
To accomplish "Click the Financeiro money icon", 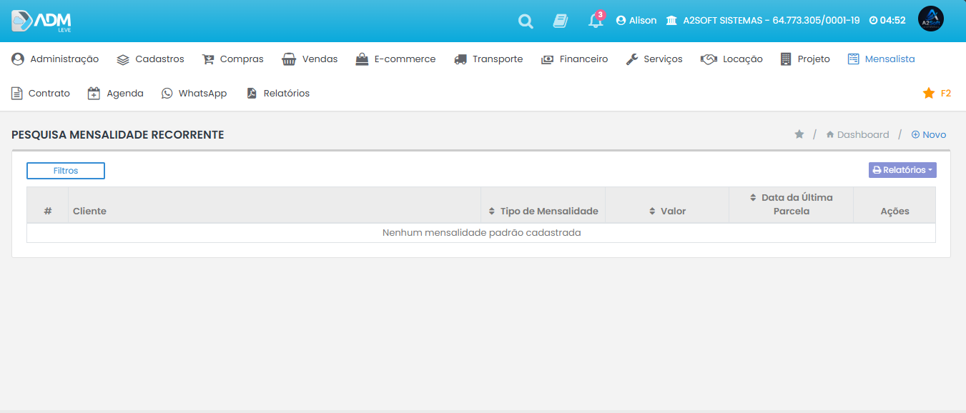I will tap(547, 59).
